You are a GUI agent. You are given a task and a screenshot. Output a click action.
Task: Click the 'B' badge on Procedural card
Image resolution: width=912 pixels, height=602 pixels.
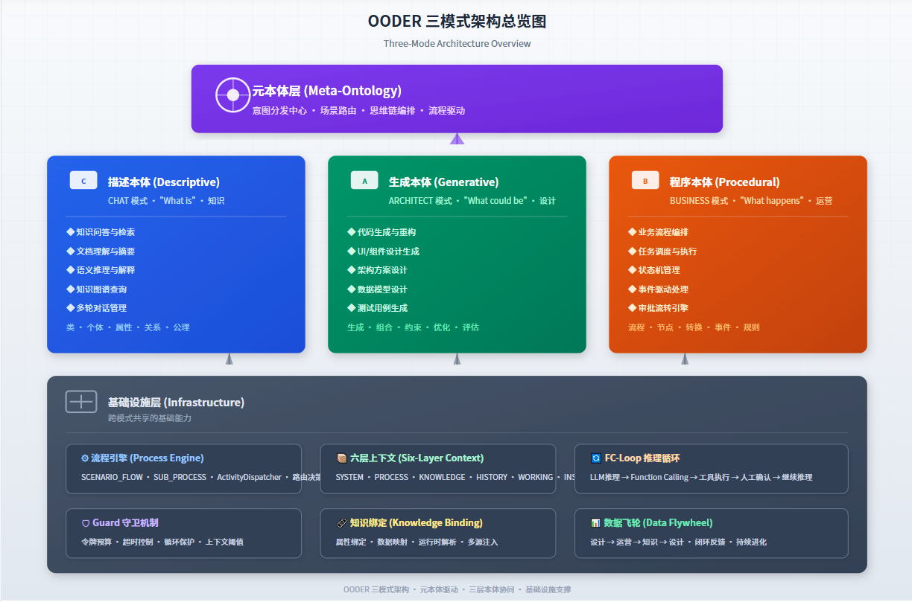tap(645, 181)
